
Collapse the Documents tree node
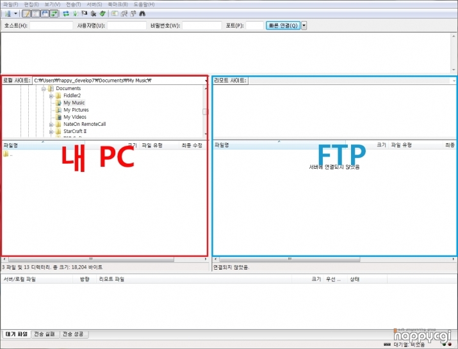point(44,89)
